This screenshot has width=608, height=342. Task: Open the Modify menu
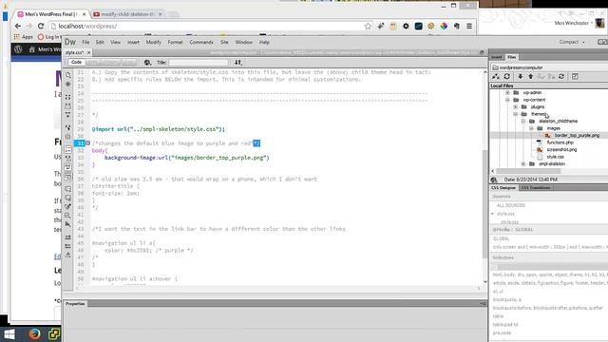click(x=154, y=42)
